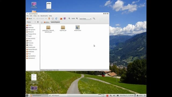Click the 100% zoom level label

(73, 19)
